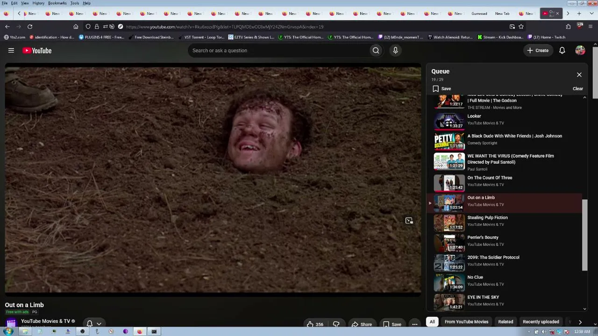Open the YouTube guide hamburger menu
This screenshot has height=336, width=598.
point(11,50)
